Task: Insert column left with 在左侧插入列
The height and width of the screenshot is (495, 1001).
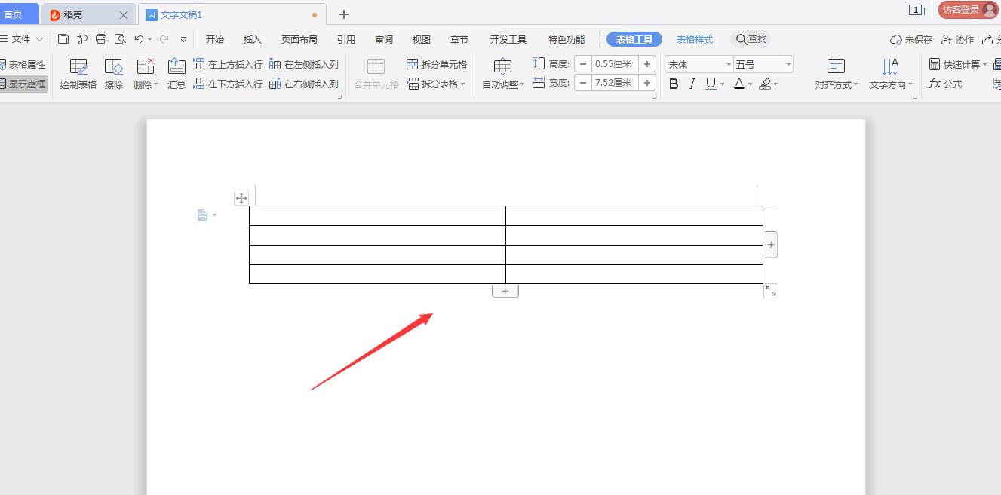Action: tap(304, 64)
